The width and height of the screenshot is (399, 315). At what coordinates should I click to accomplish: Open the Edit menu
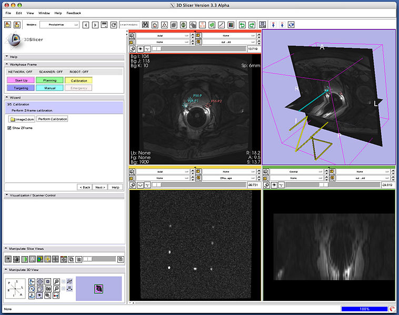pos(19,13)
